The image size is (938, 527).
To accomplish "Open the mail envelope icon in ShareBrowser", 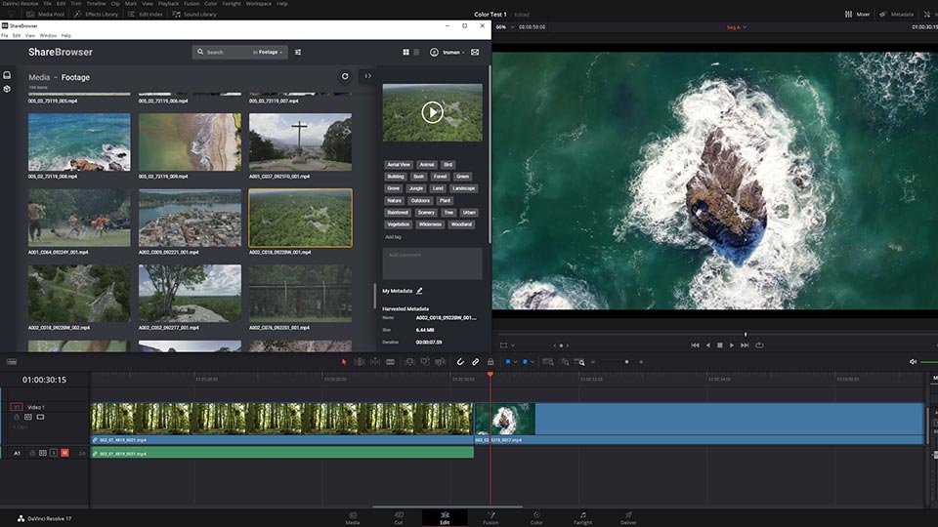I will pyautogui.click(x=475, y=52).
